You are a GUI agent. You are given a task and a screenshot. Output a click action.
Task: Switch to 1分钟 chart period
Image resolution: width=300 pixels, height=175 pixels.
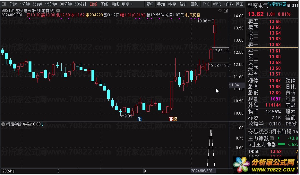25,4
